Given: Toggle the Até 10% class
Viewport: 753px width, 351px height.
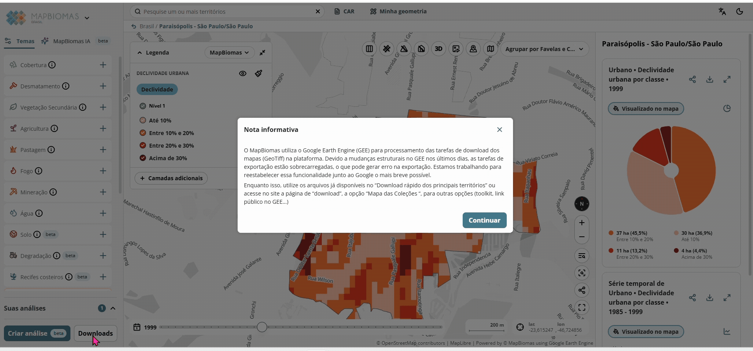Looking at the screenshot, I should pyautogui.click(x=143, y=121).
